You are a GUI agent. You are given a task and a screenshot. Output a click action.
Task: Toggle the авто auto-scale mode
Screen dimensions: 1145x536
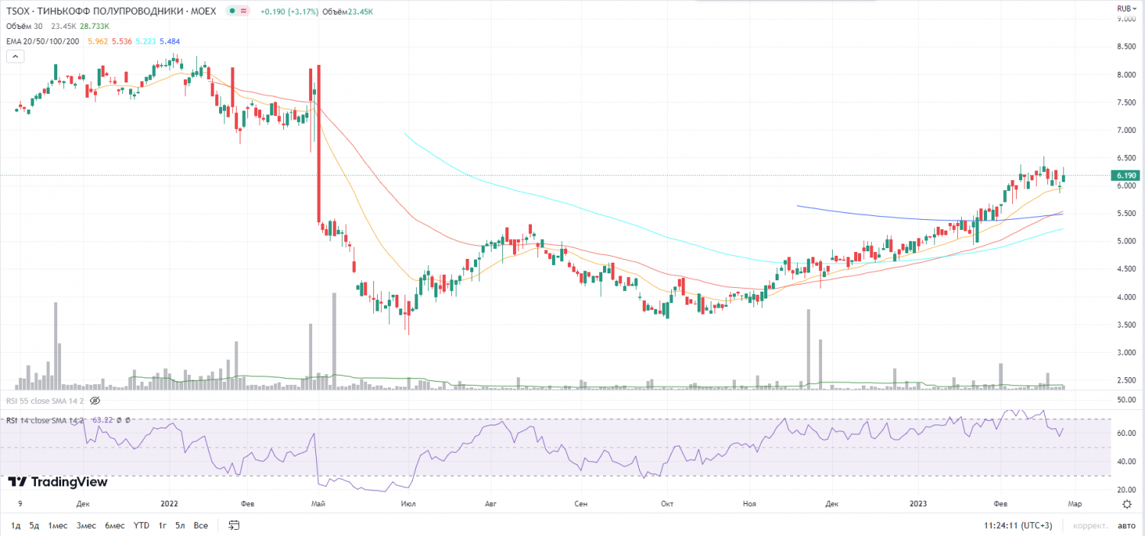point(1127,525)
